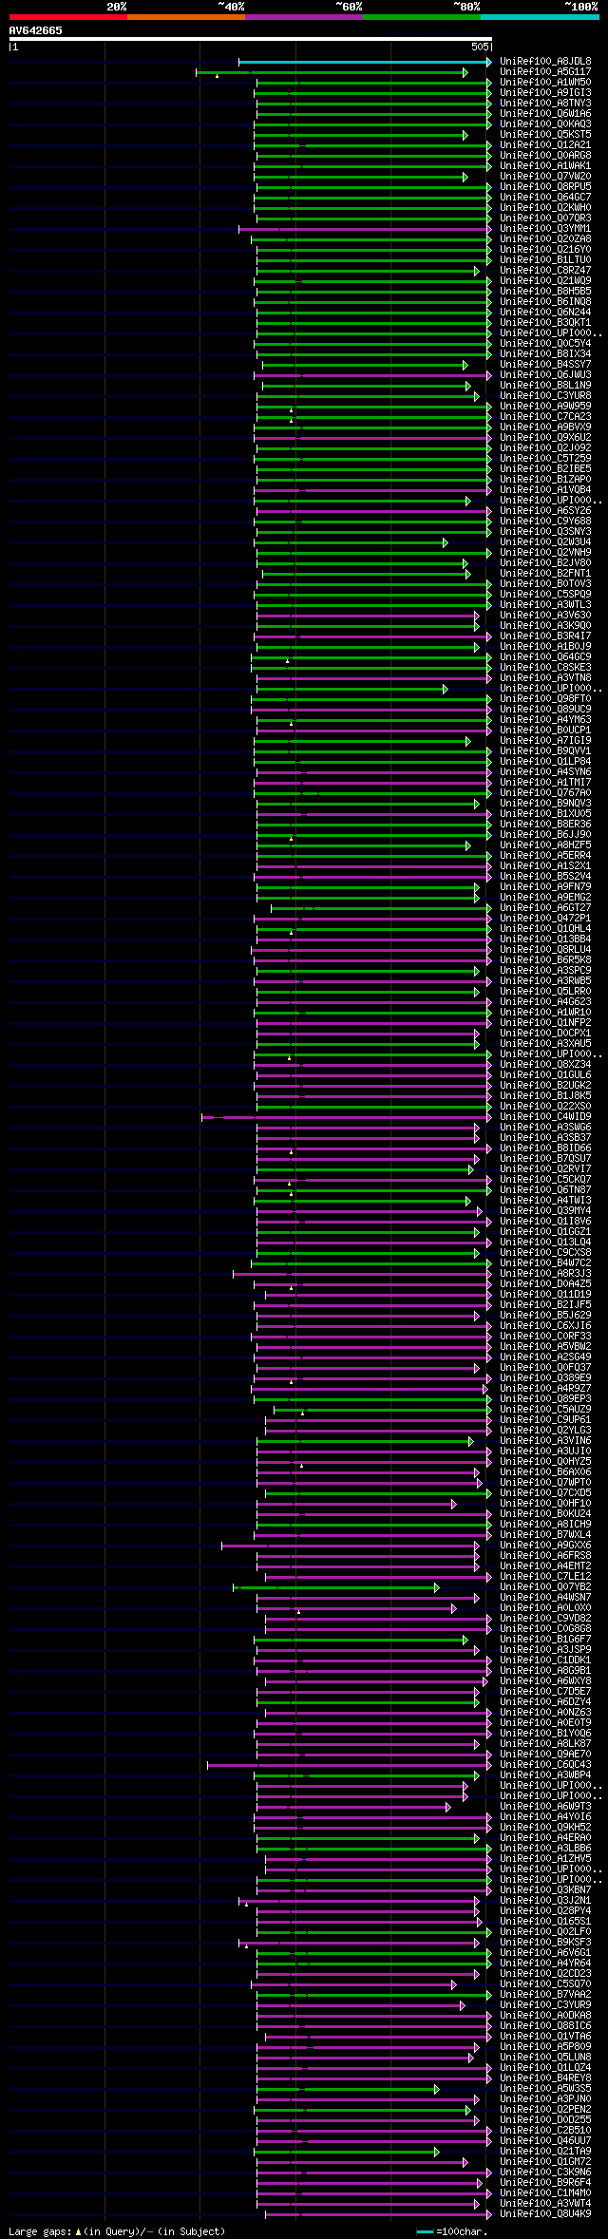This screenshot has width=608, height=2239.
Task: Open hit UniRef100_Q6W1A6
Action: [x=545, y=114]
